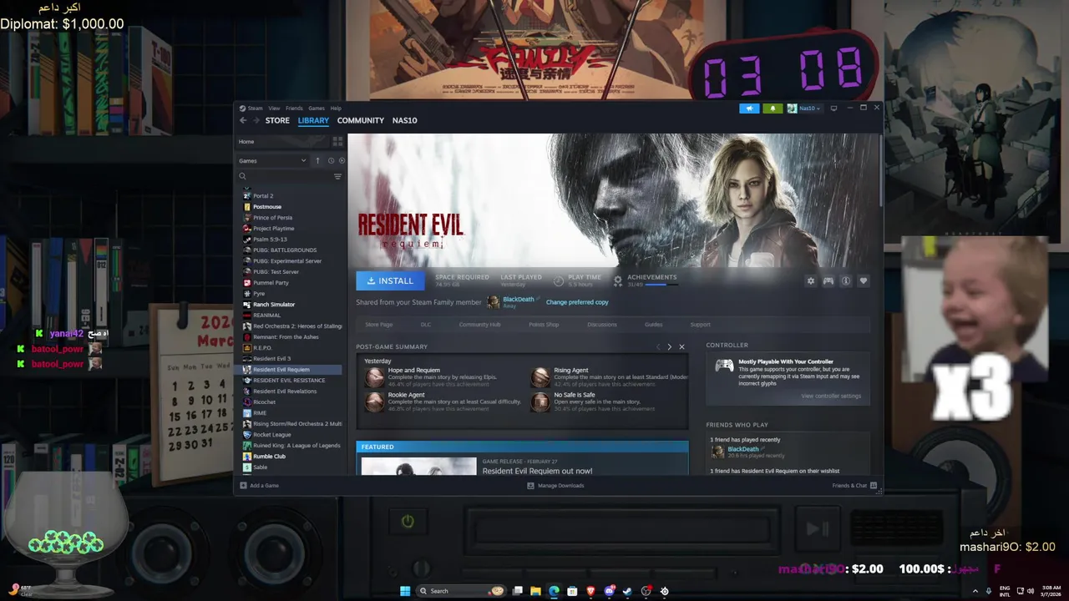This screenshot has width=1069, height=601.
Task: Toggle the ready-to-play filter icon
Action: pyautogui.click(x=342, y=160)
